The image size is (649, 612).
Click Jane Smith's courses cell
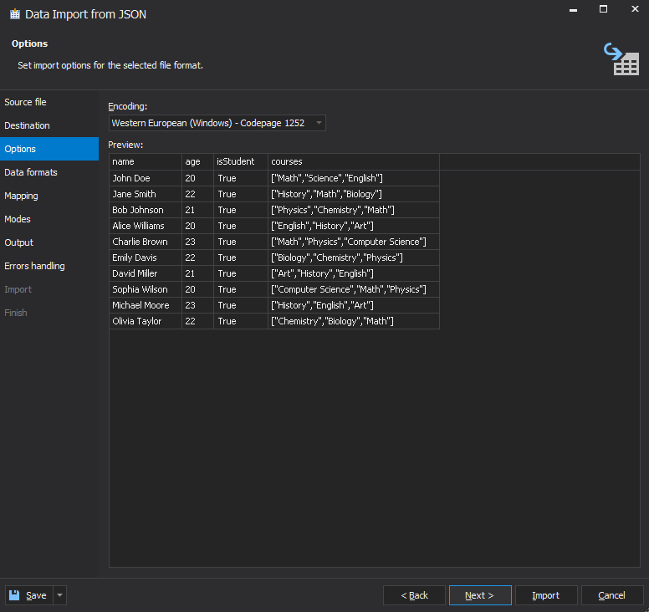click(354, 194)
